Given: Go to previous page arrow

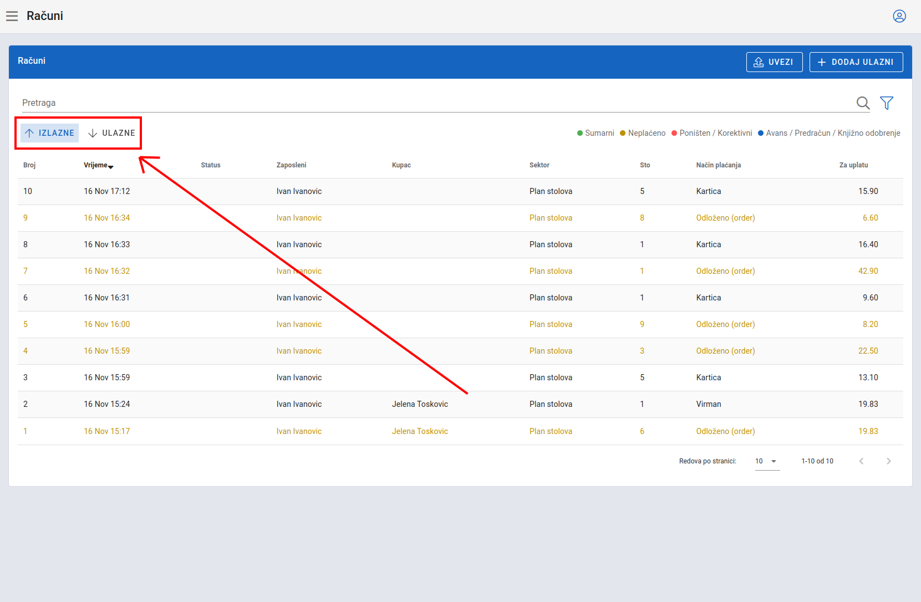Looking at the screenshot, I should [x=861, y=461].
